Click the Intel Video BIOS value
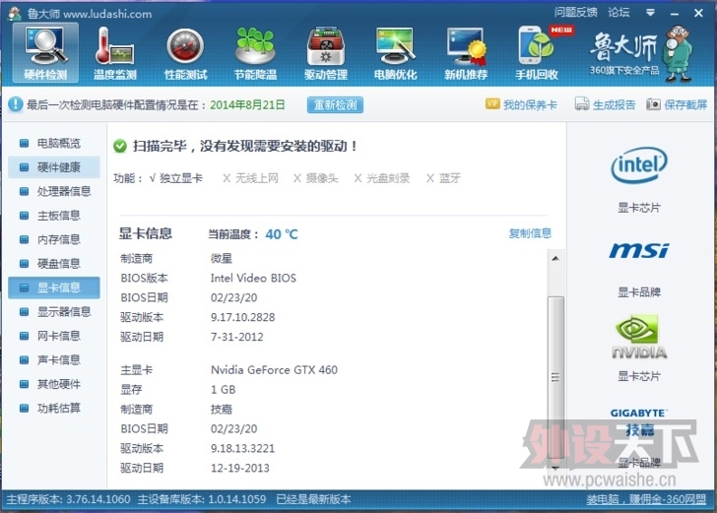The height and width of the screenshot is (513, 717). (x=253, y=278)
